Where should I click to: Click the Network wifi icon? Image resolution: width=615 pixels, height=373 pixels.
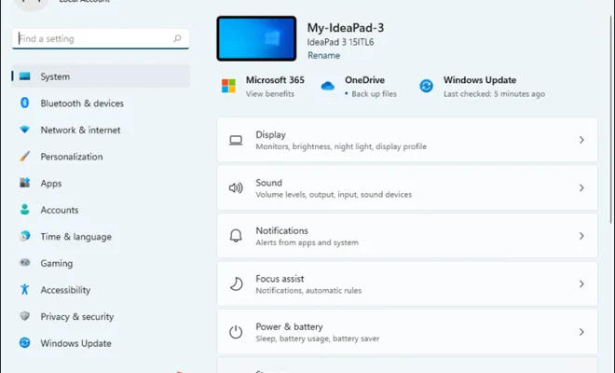point(25,130)
